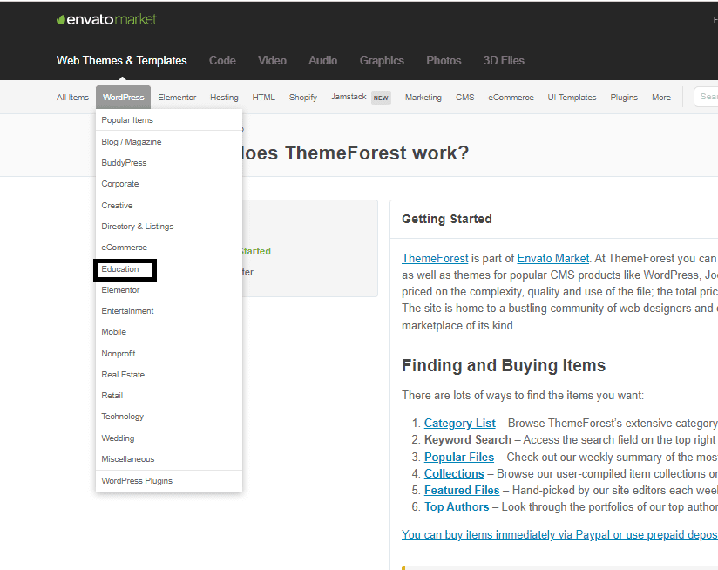This screenshot has height=570, width=718.
Task: Click the Finding and Buying Items heading
Action: point(504,365)
